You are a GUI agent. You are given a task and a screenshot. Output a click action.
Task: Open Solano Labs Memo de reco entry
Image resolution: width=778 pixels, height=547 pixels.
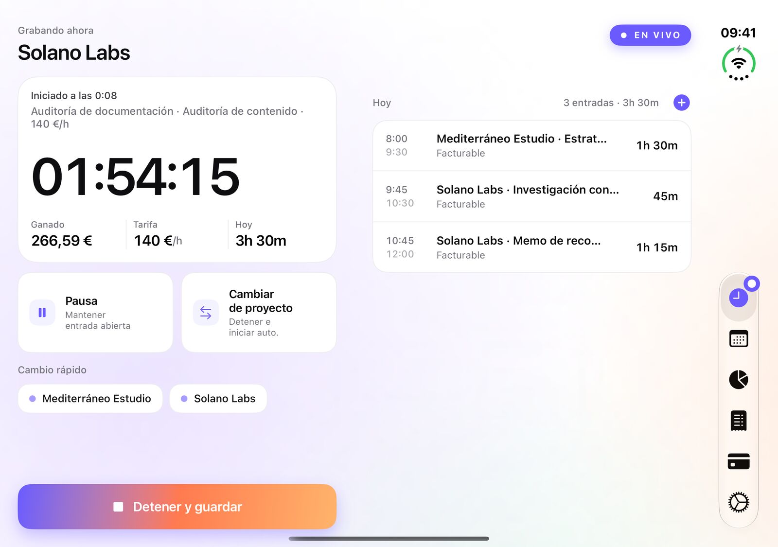[x=531, y=247]
